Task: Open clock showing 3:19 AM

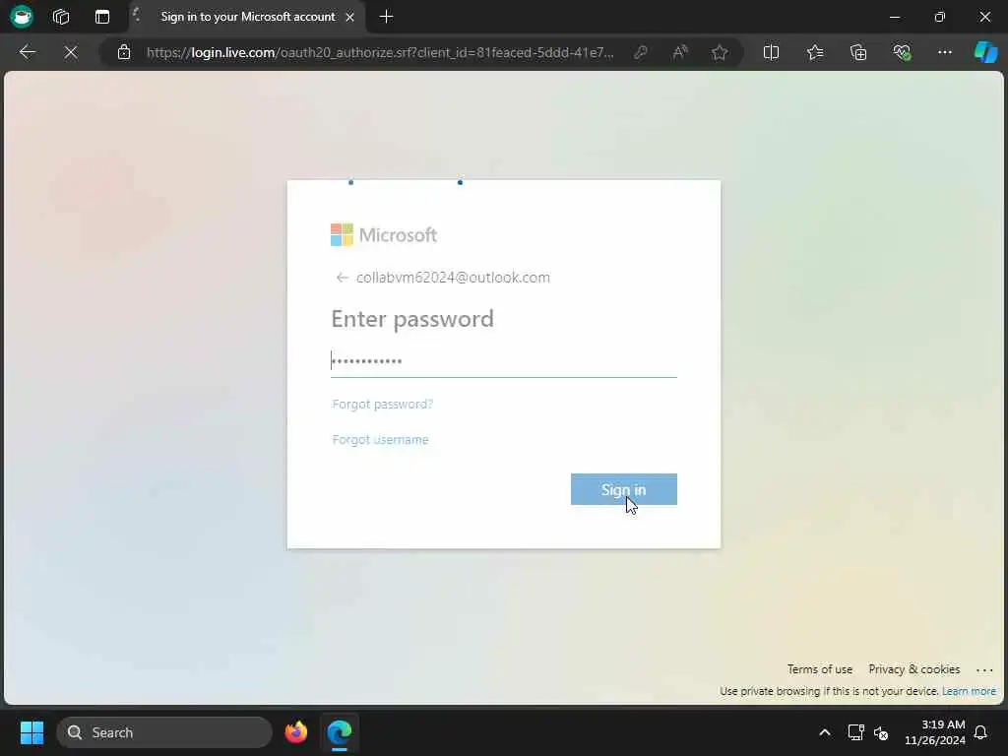Action: click(935, 732)
